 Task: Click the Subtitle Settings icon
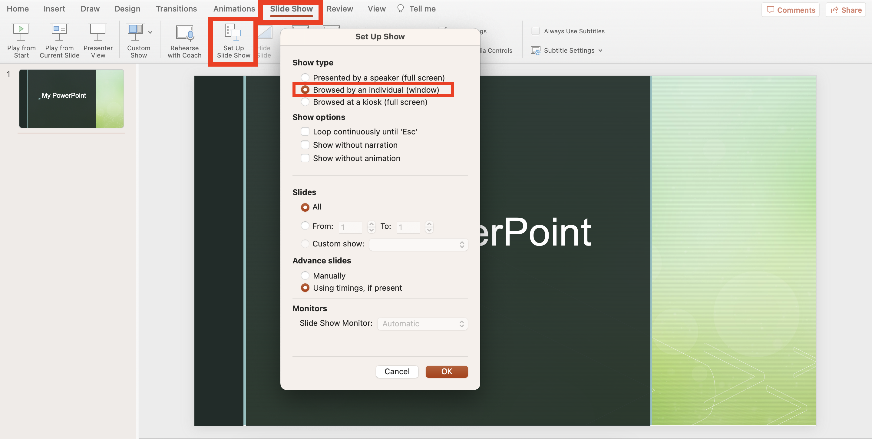535,51
